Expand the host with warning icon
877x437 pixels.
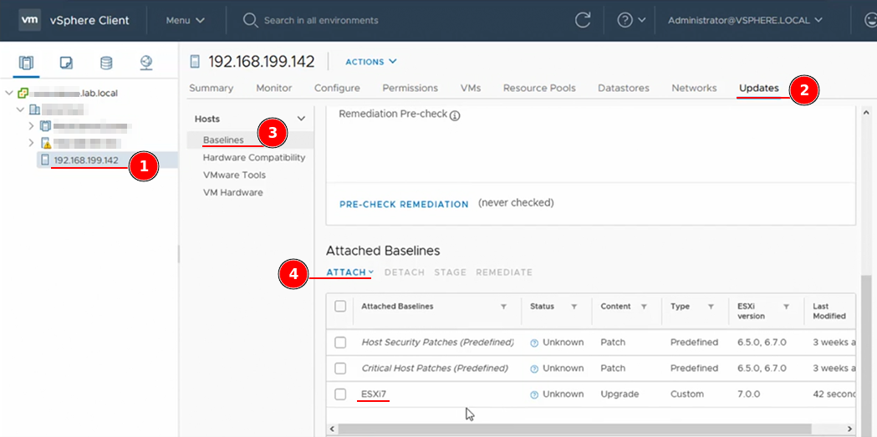[31, 143]
